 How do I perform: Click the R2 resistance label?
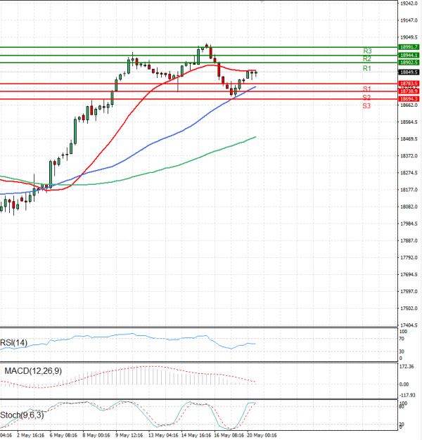coord(367,58)
